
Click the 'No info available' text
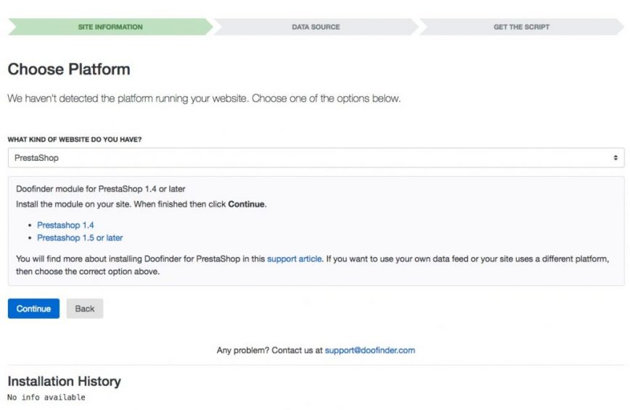coord(46,397)
